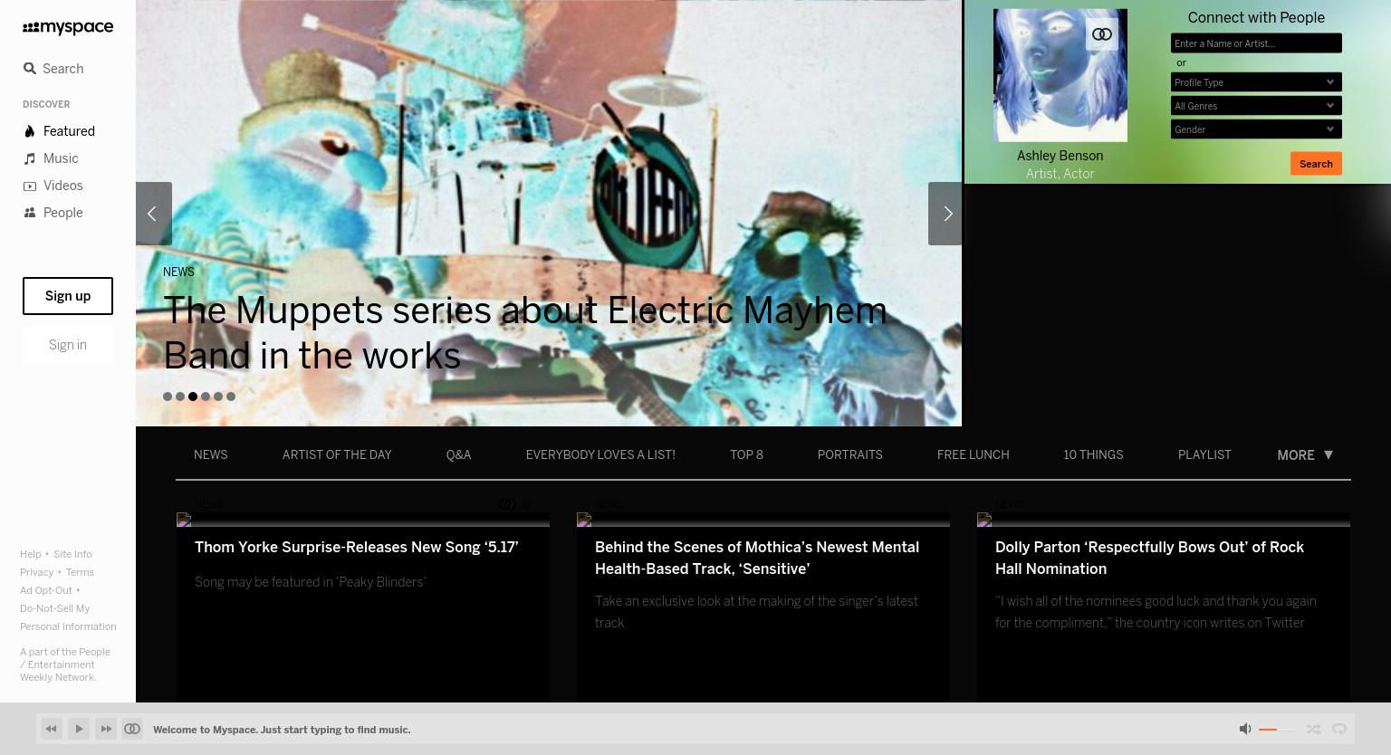Click the Myspace logo
1391x755 pixels.
tap(68, 28)
